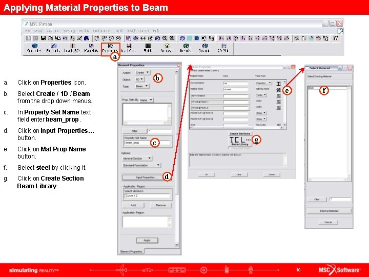This screenshot has width=369, height=277.
Task: Open the Geometry application icon
Action: pyautogui.click(x=35, y=48)
